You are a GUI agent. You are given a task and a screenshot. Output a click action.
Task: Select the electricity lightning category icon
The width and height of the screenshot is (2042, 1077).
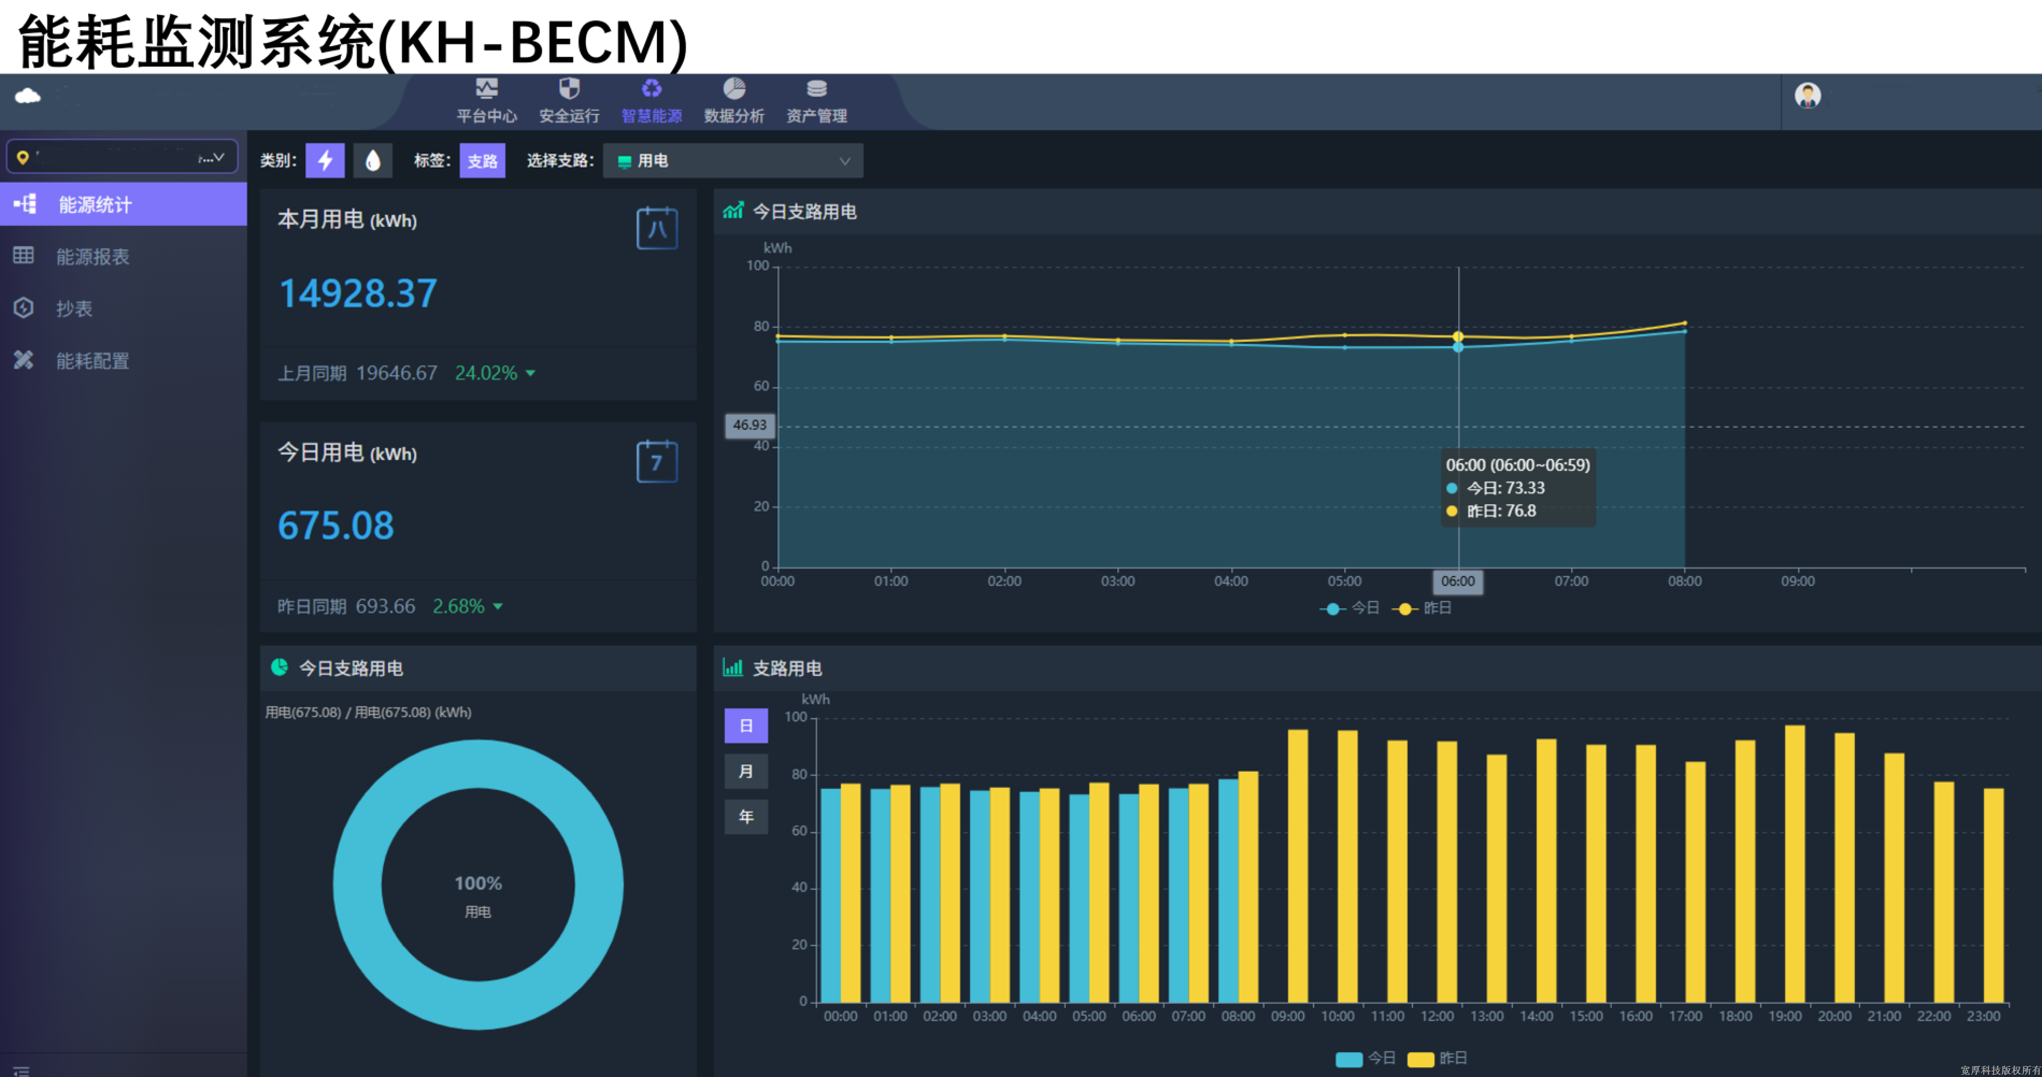[x=325, y=161]
